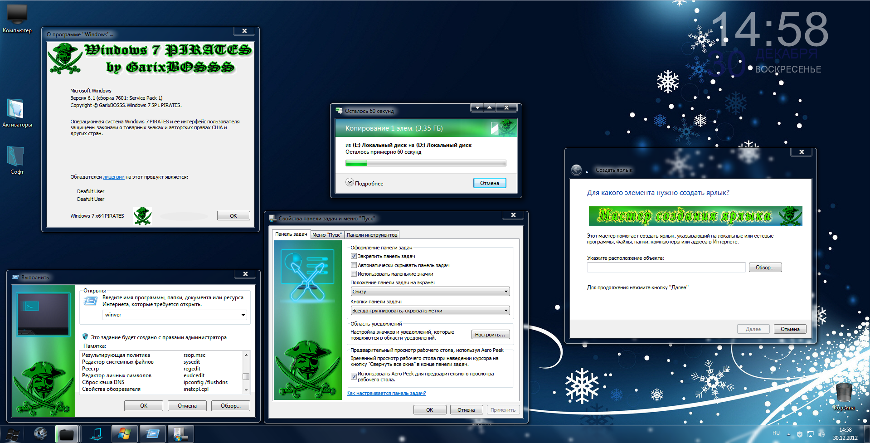The image size is (870, 443).
Task: Click the copy dialog title bar icon
Action: [x=339, y=111]
